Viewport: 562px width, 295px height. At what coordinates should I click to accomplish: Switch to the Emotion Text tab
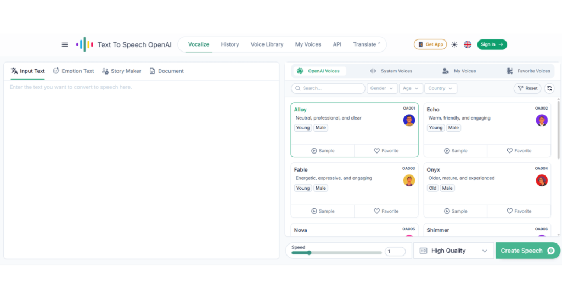74,71
